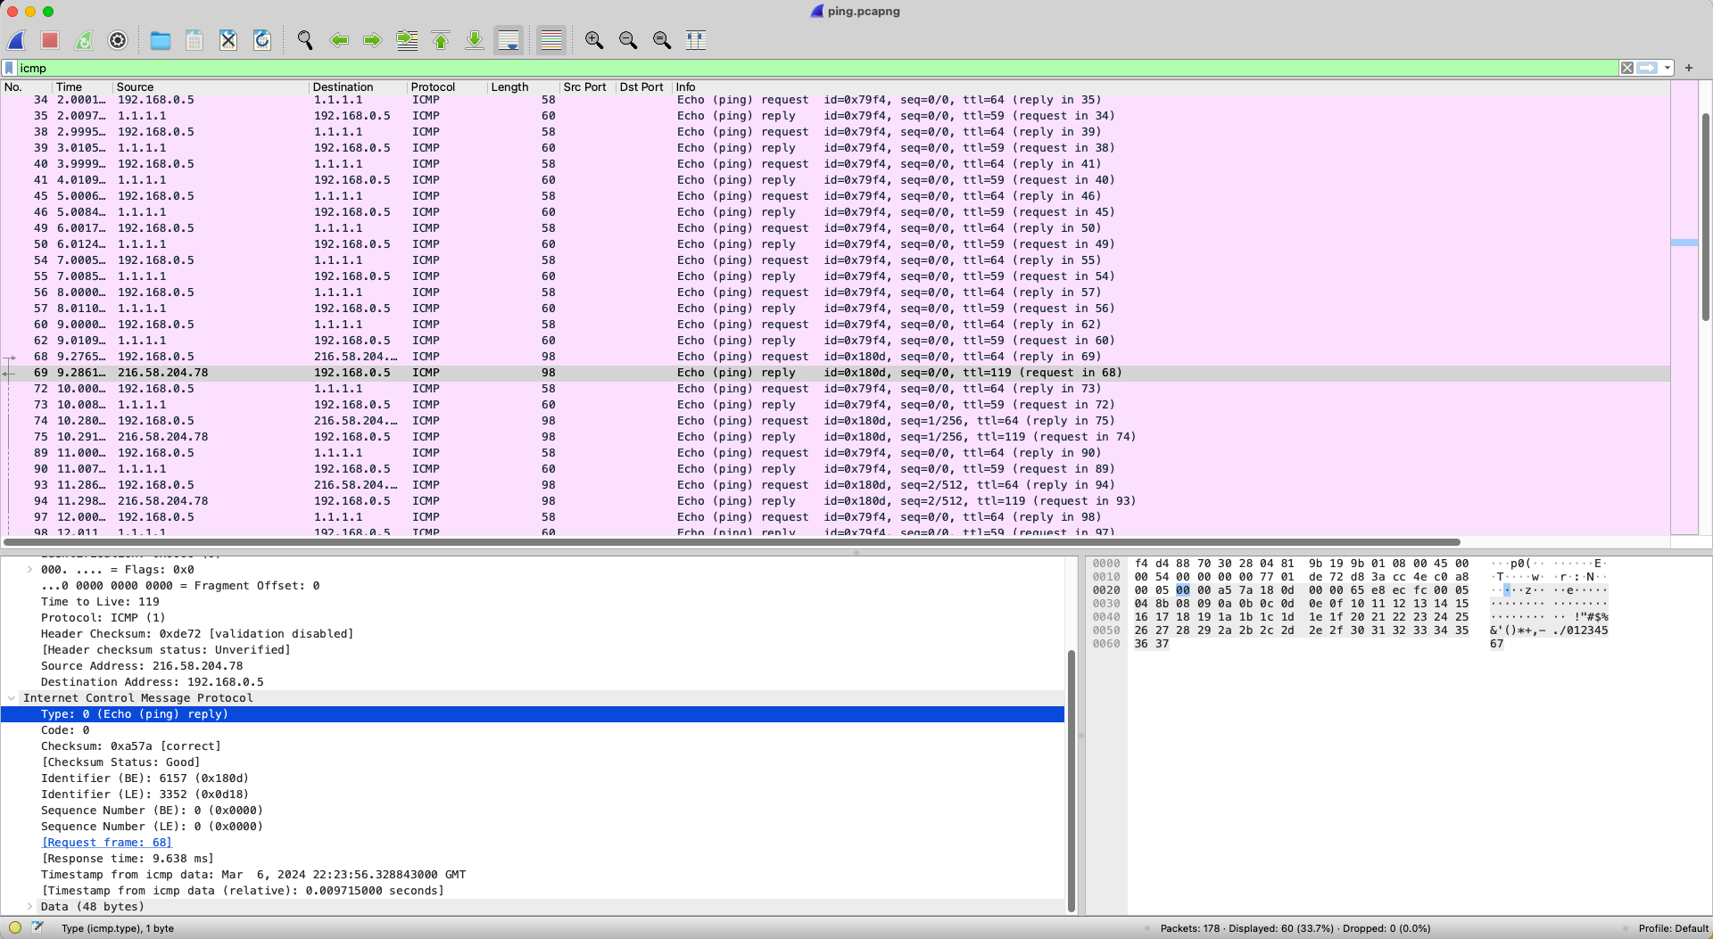Image resolution: width=1713 pixels, height=939 pixels.
Task: Select packet 75, the reply from 216.58.204.78
Action: [x=835, y=436]
